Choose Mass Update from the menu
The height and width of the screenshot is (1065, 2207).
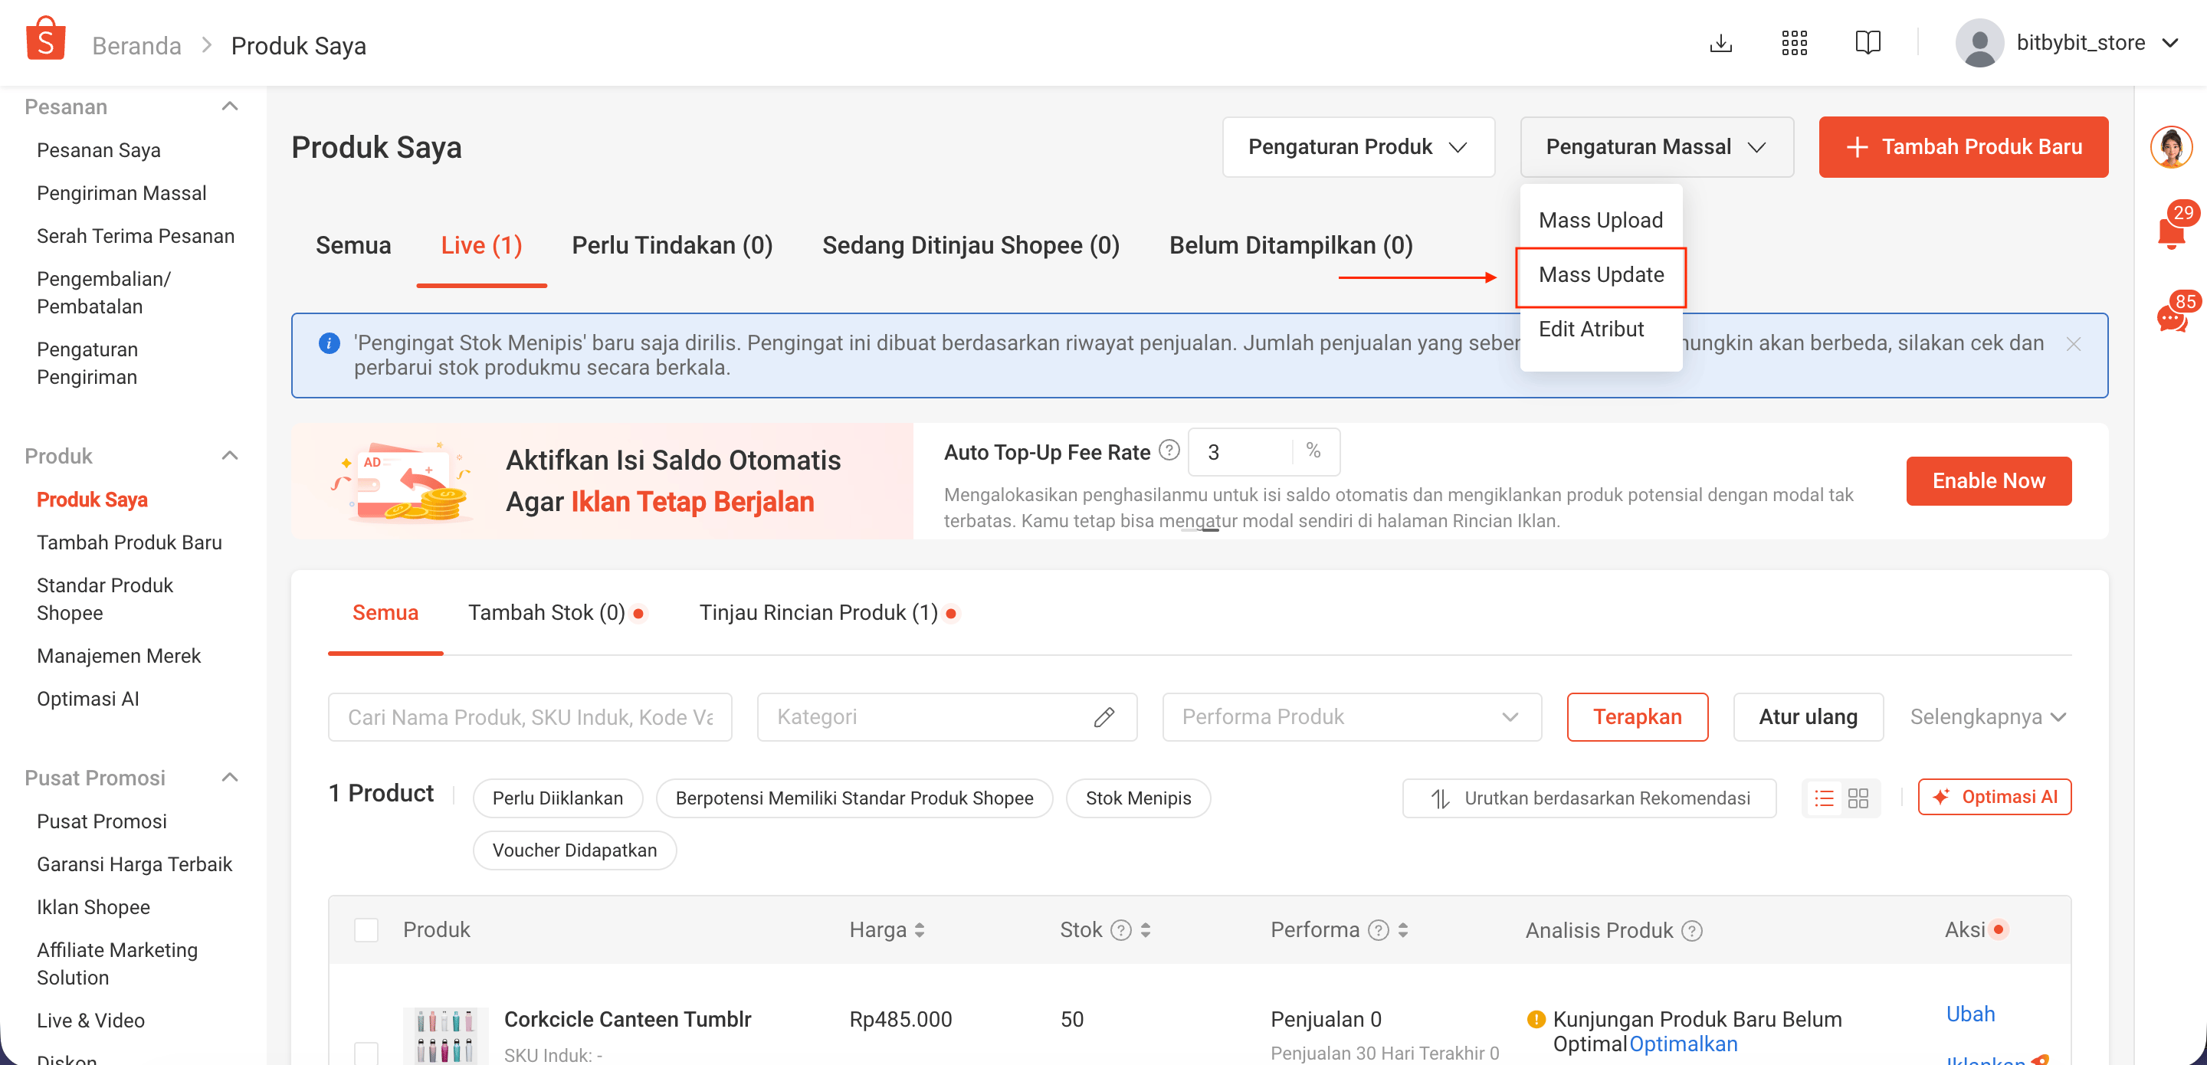(1600, 275)
